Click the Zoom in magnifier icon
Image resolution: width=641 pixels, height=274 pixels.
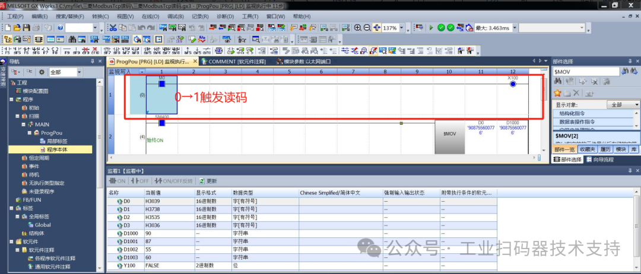358,28
